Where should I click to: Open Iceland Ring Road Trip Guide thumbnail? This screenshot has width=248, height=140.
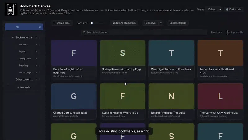pos(171,96)
